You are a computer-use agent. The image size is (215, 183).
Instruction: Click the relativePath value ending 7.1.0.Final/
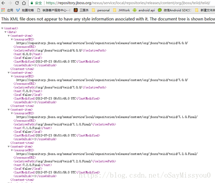pyautogui.click(x=64, y=124)
